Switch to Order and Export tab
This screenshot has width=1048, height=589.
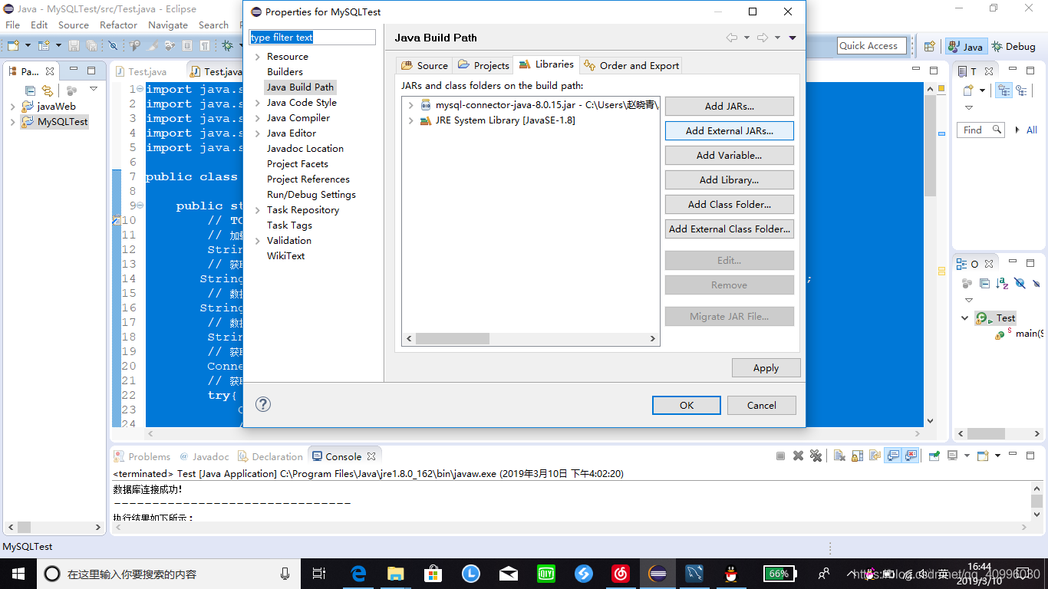631,65
